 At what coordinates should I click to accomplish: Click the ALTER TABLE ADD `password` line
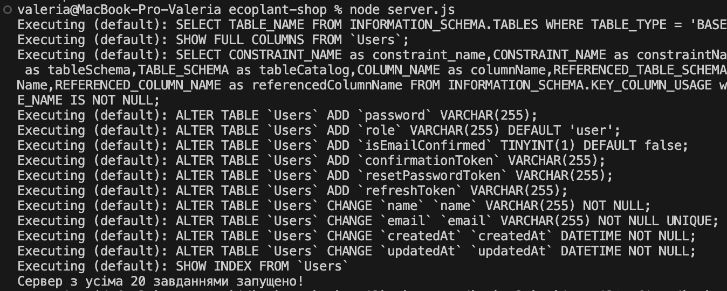pyautogui.click(x=278, y=115)
